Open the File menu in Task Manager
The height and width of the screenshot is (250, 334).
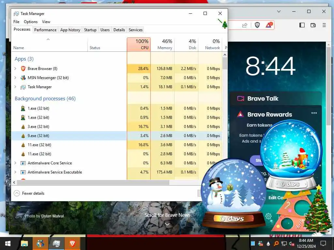(x=16, y=22)
